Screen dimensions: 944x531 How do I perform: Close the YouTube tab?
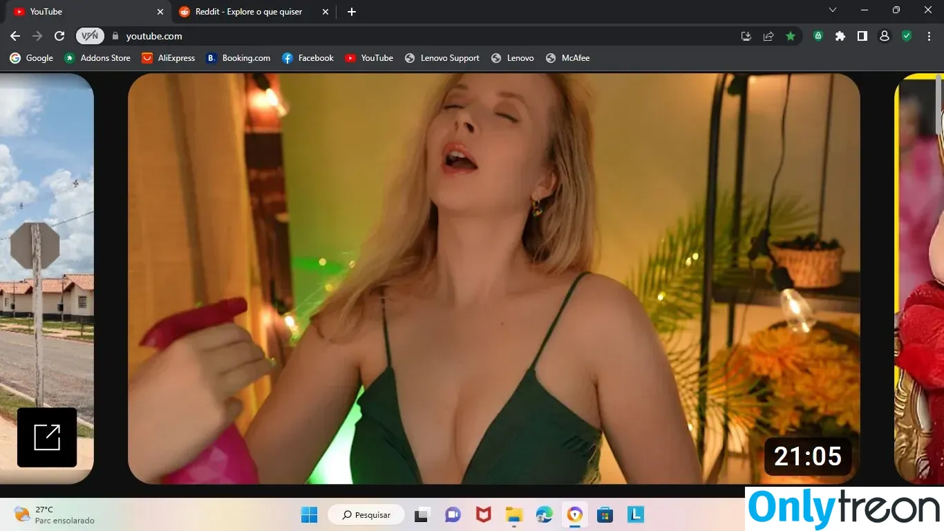[x=160, y=12]
